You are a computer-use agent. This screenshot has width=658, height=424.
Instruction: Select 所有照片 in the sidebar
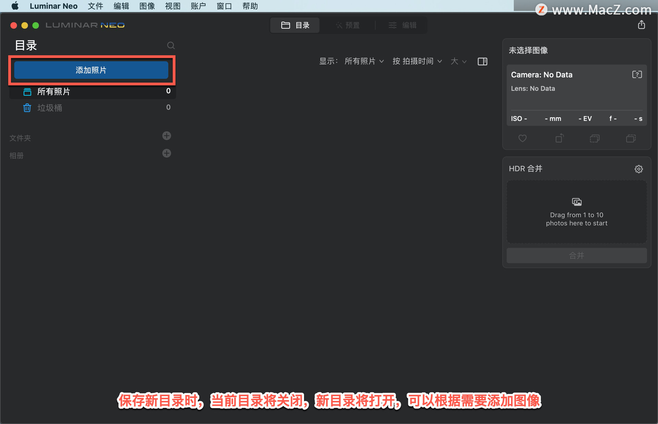tap(93, 91)
